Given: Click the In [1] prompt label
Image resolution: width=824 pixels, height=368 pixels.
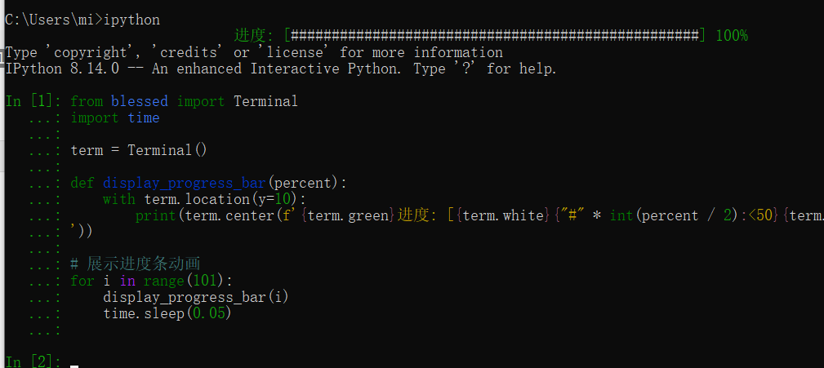Looking at the screenshot, I should click(33, 101).
